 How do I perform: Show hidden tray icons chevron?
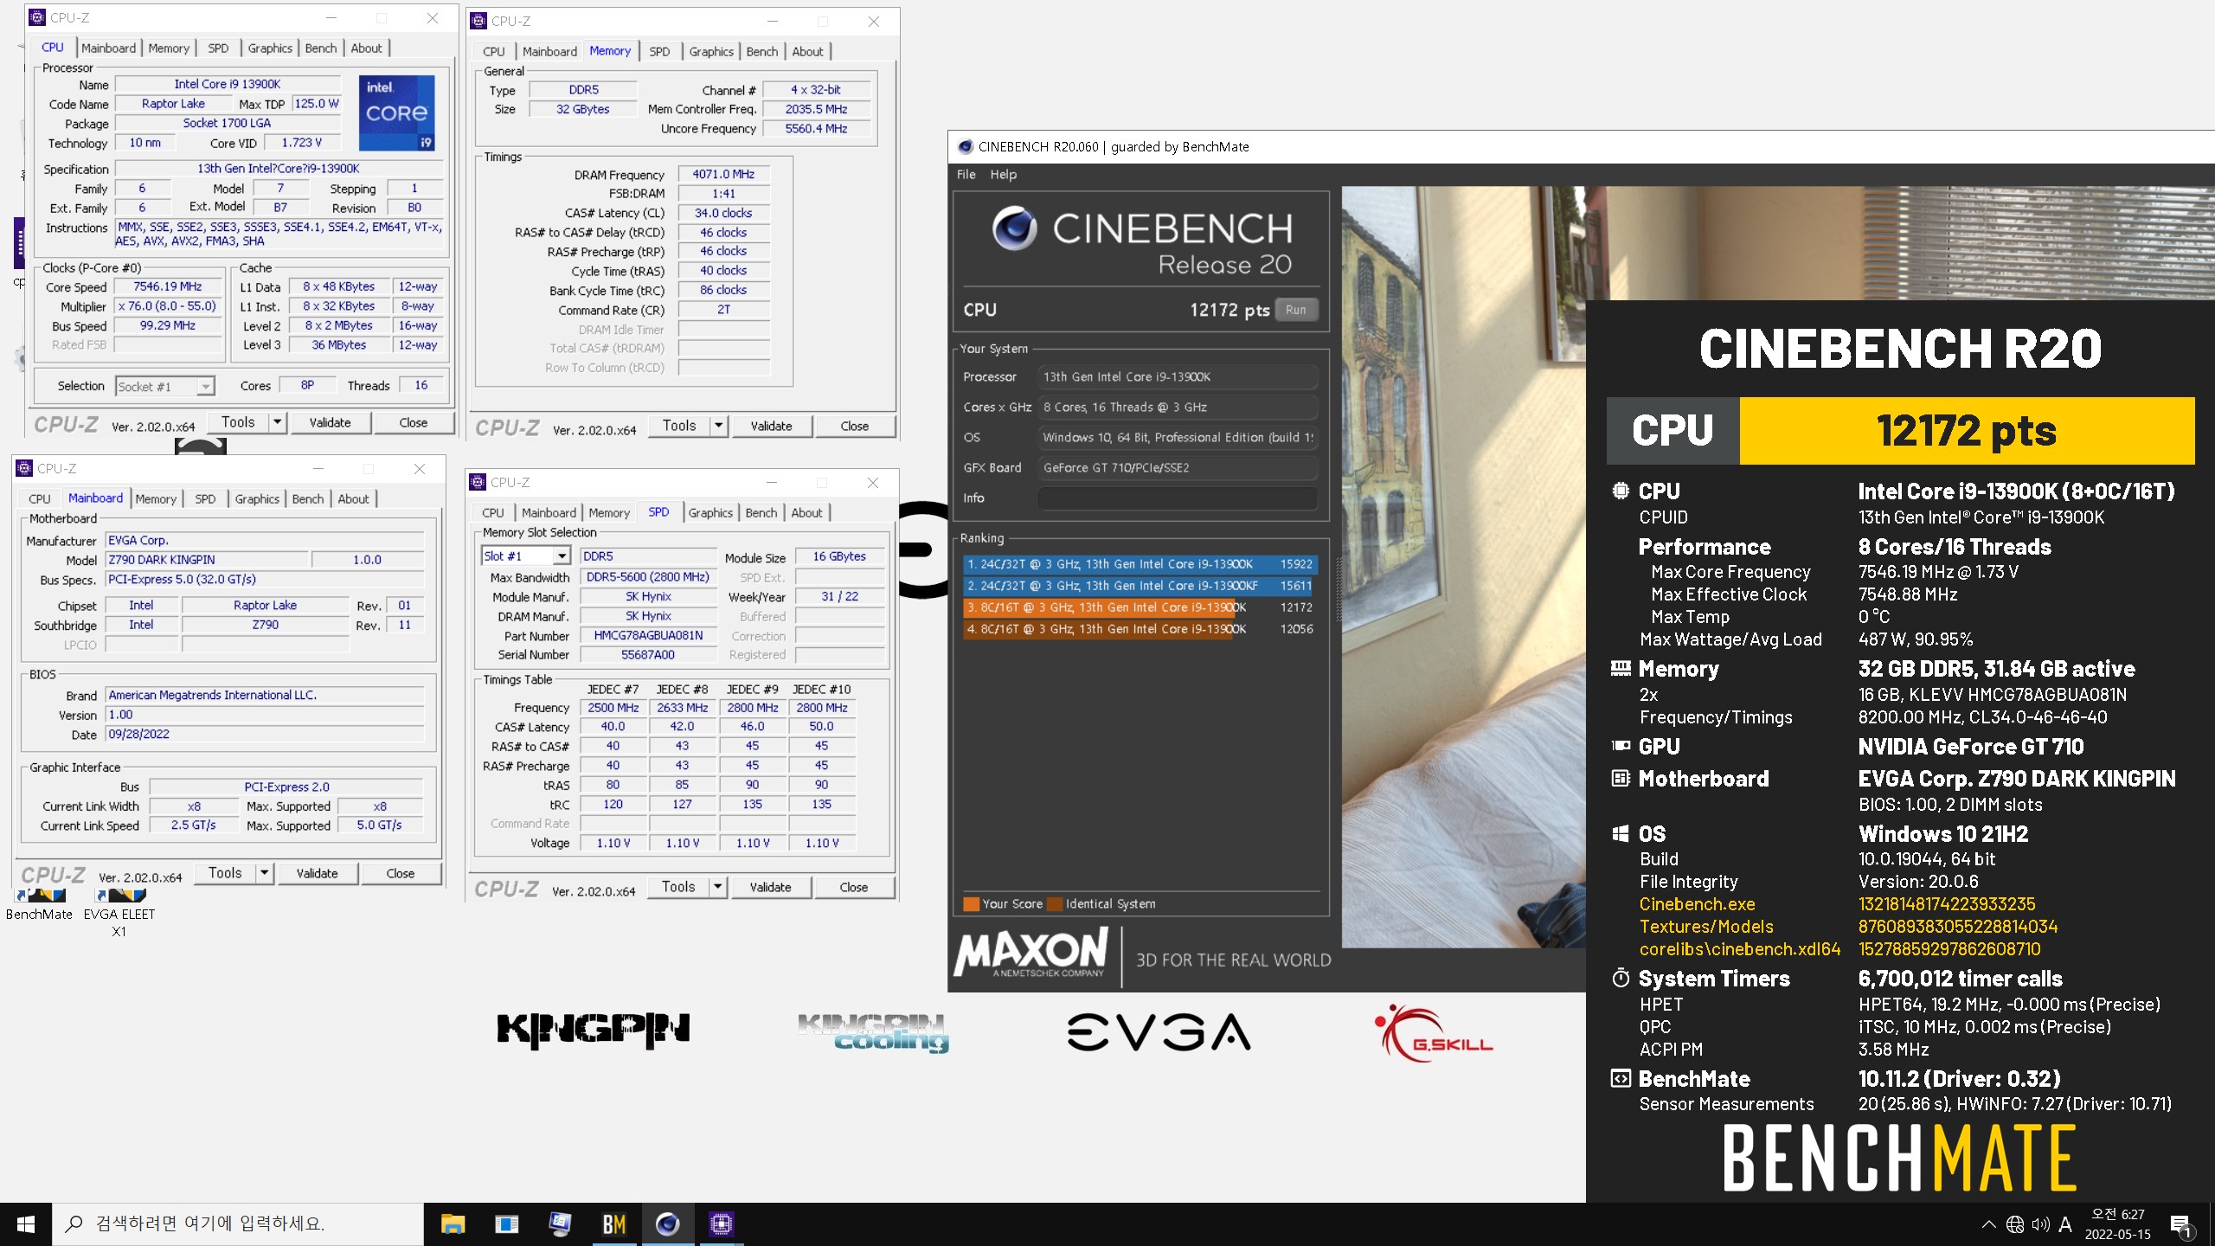pyautogui.click(x=1989, y=1224)
